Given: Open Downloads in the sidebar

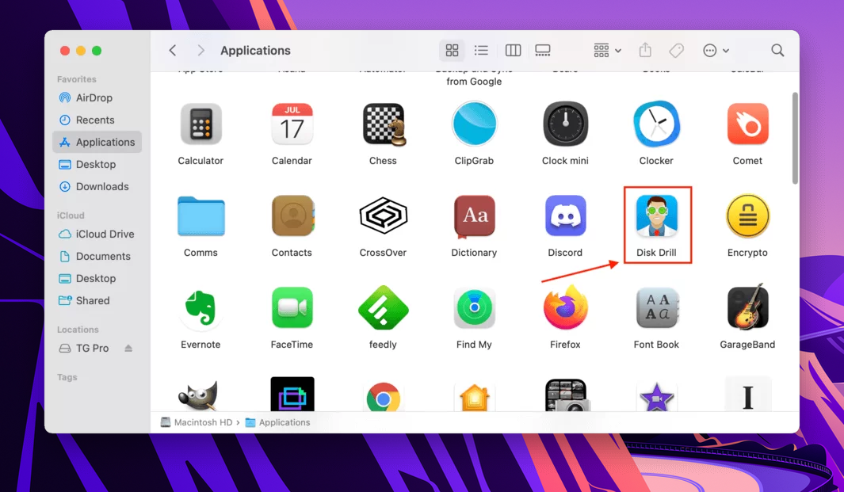Looking at the screenshot, I should pos(97,187).
